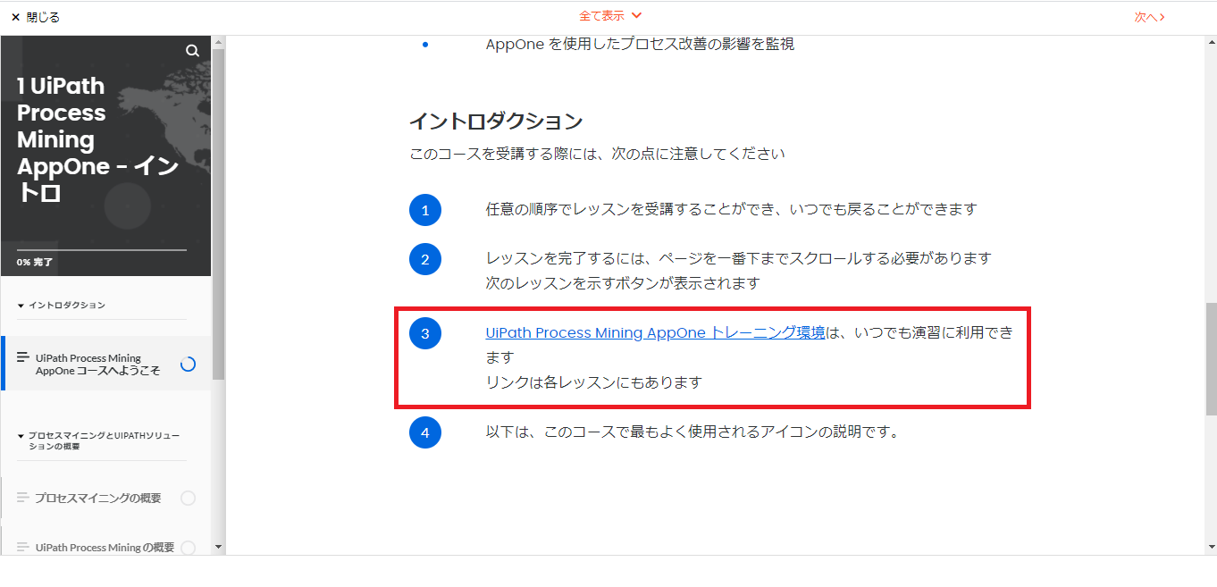Click the search magnifier icon in sidebar

192,51
